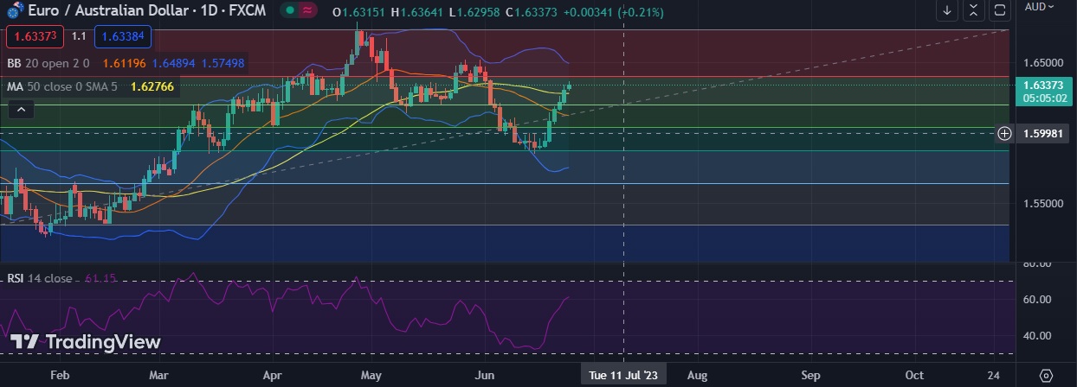The width and height of the screenshot is (1077, 387).
Task: Click the BB basis value 1.61196
Action: click(x=124, y=63)
